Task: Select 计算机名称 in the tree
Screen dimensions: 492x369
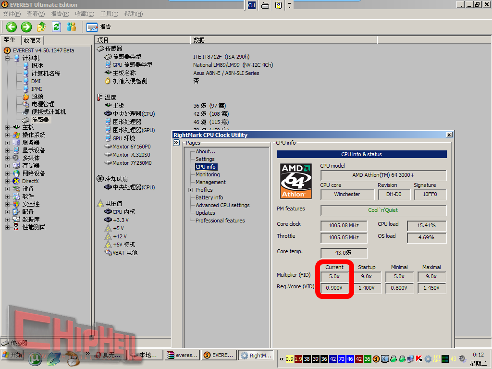Action: tap(46, 74)
